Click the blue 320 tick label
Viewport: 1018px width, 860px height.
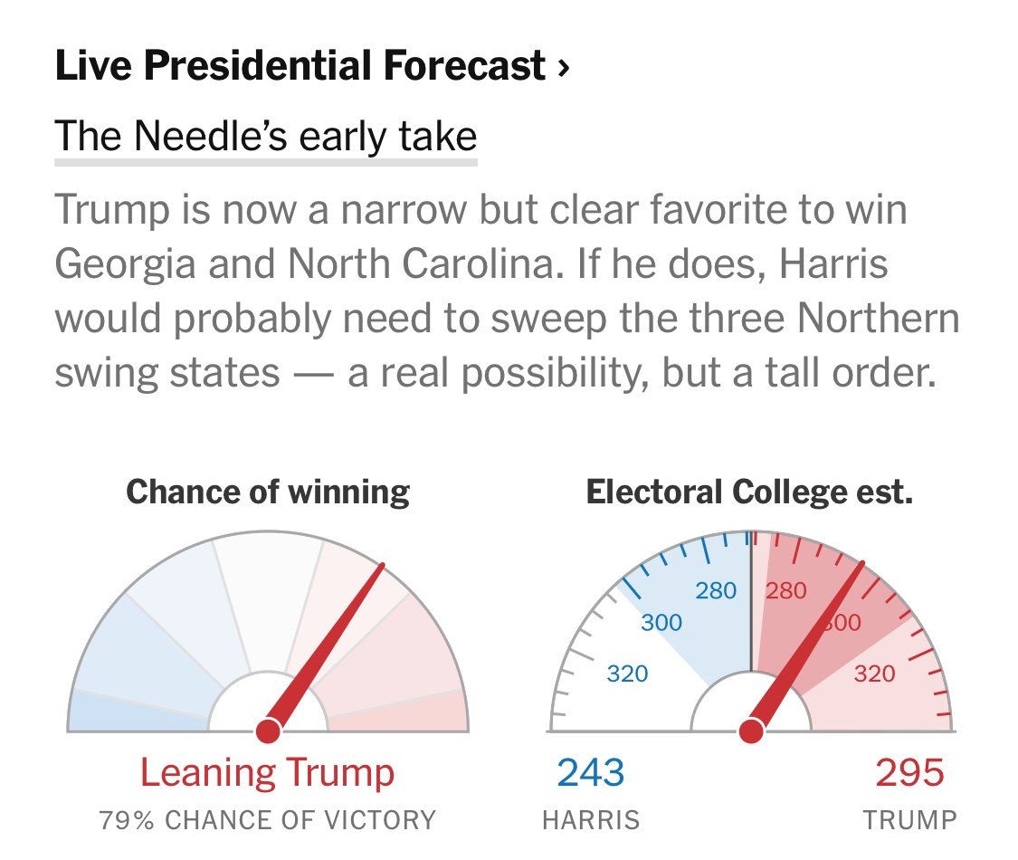click(x=628, y=674)
